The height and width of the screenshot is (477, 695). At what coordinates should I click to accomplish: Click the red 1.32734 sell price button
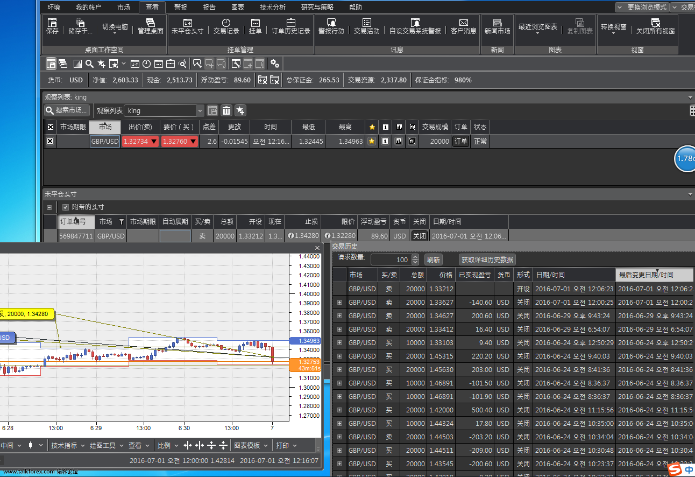coord(140,141)
